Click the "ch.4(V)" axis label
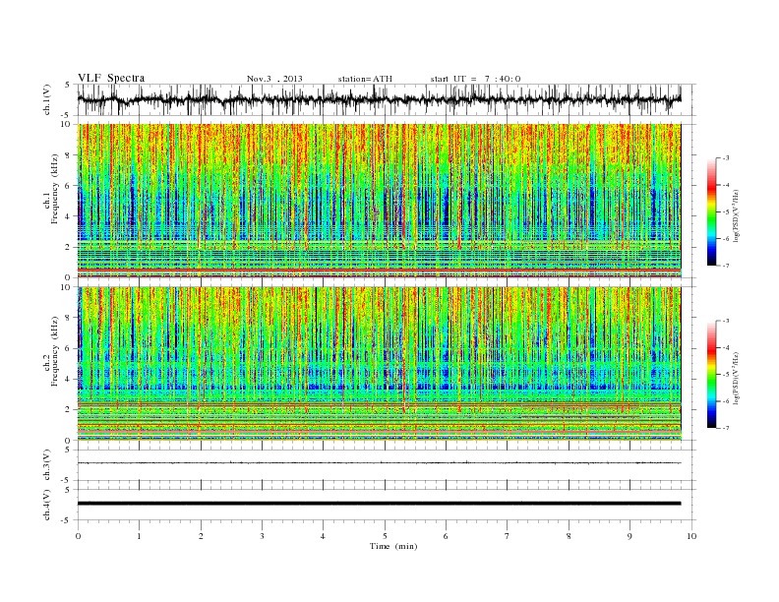Screen dimensions: 779x602 tap(47, 505)
